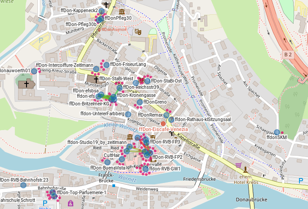Image resolution: width=308 pixels, height=209 pixels.
Task: Click the ffDon-Kappeneck2 node marker
Action: [x=102, y=11]
